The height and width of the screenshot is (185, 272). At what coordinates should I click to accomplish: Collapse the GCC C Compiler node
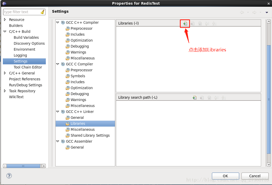click(x=58, y=64)
